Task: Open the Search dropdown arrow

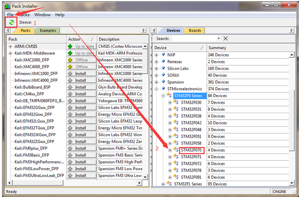Action: click(219, 39)
